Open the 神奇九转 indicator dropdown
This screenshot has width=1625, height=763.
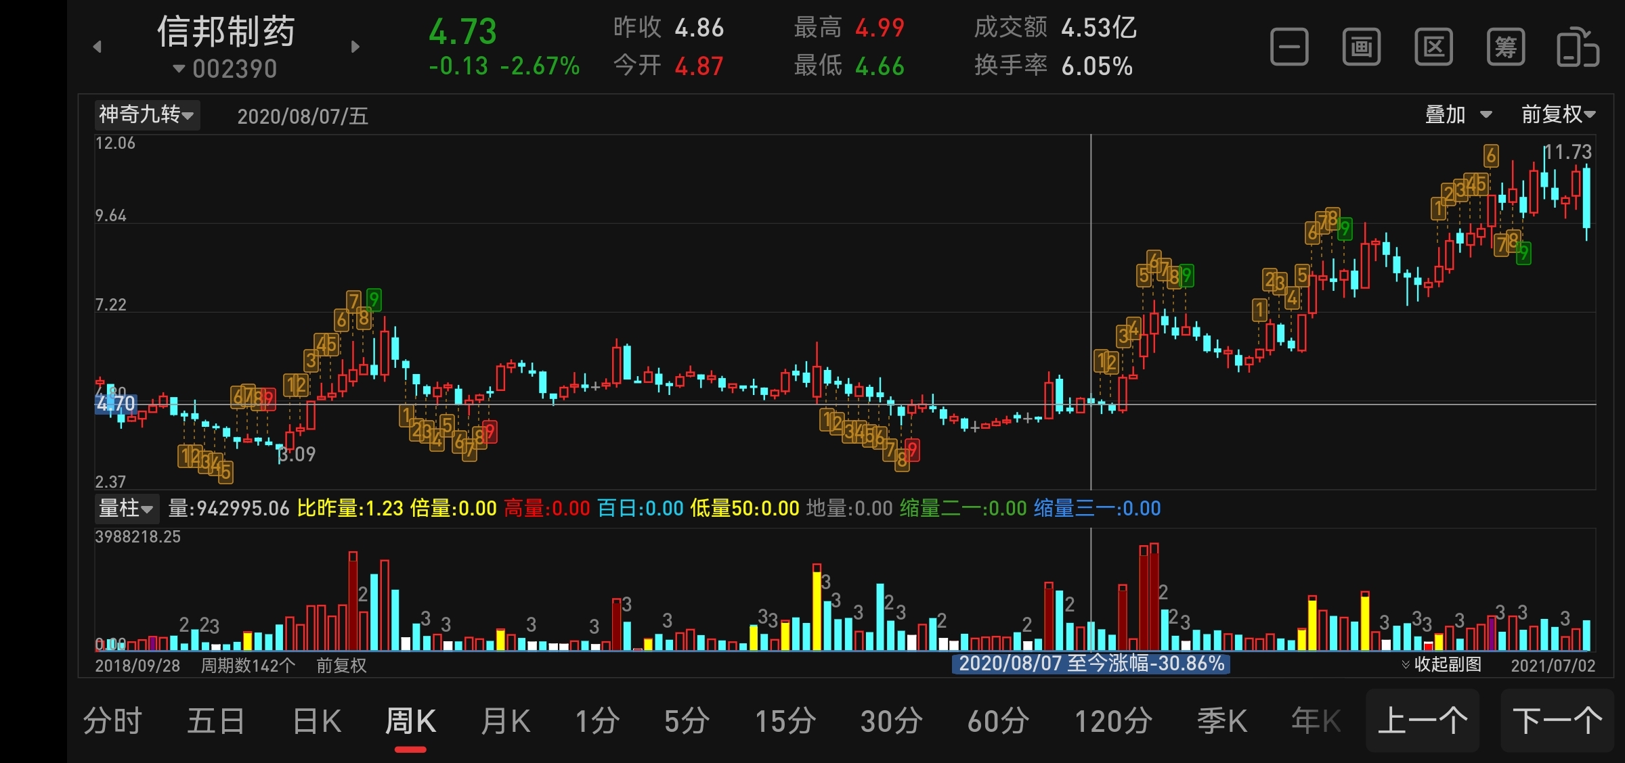(x=146, y=114)
